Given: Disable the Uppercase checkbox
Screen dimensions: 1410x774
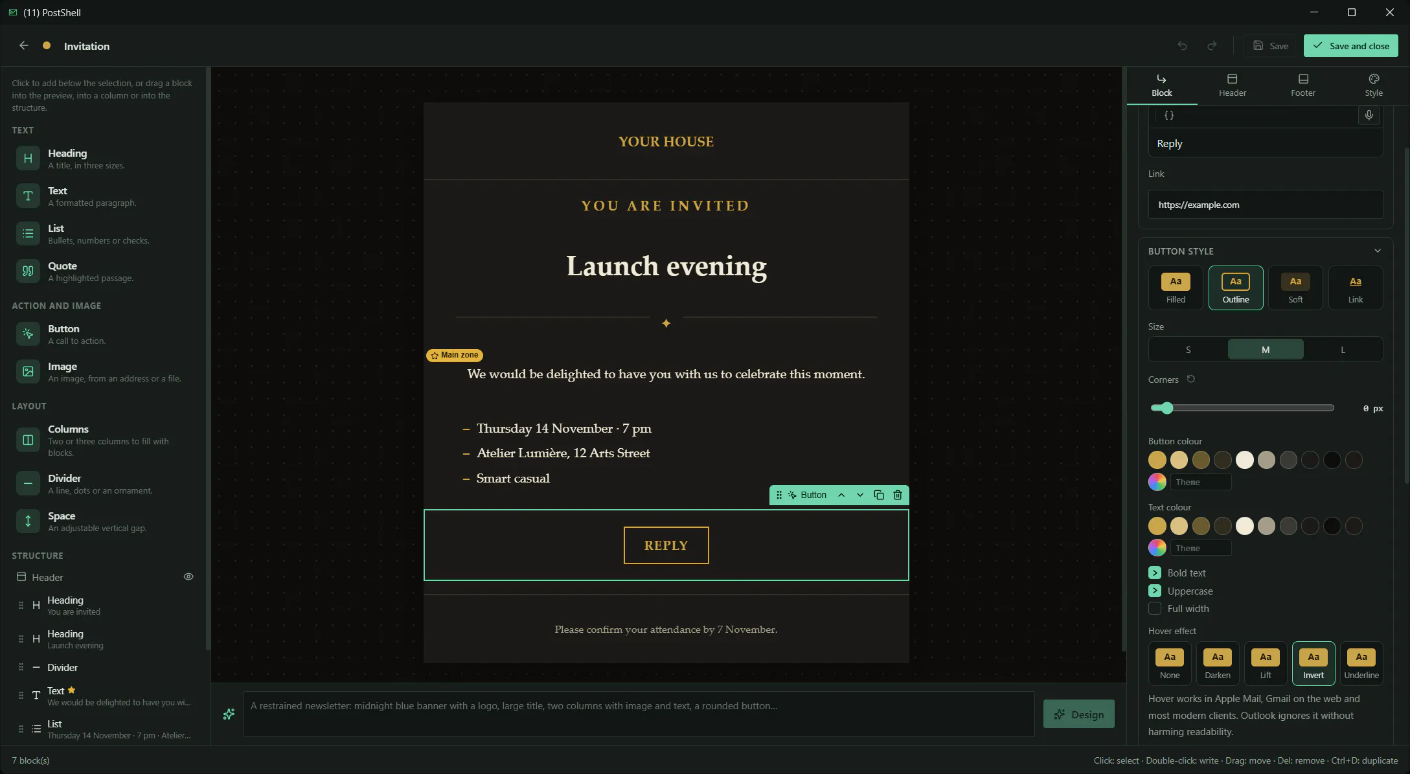Looking at the screenshot, I should [1155, 591].
